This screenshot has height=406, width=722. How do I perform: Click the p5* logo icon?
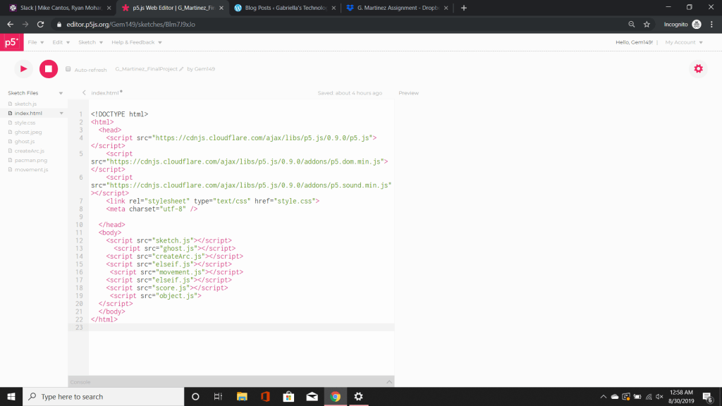(11, 42)
